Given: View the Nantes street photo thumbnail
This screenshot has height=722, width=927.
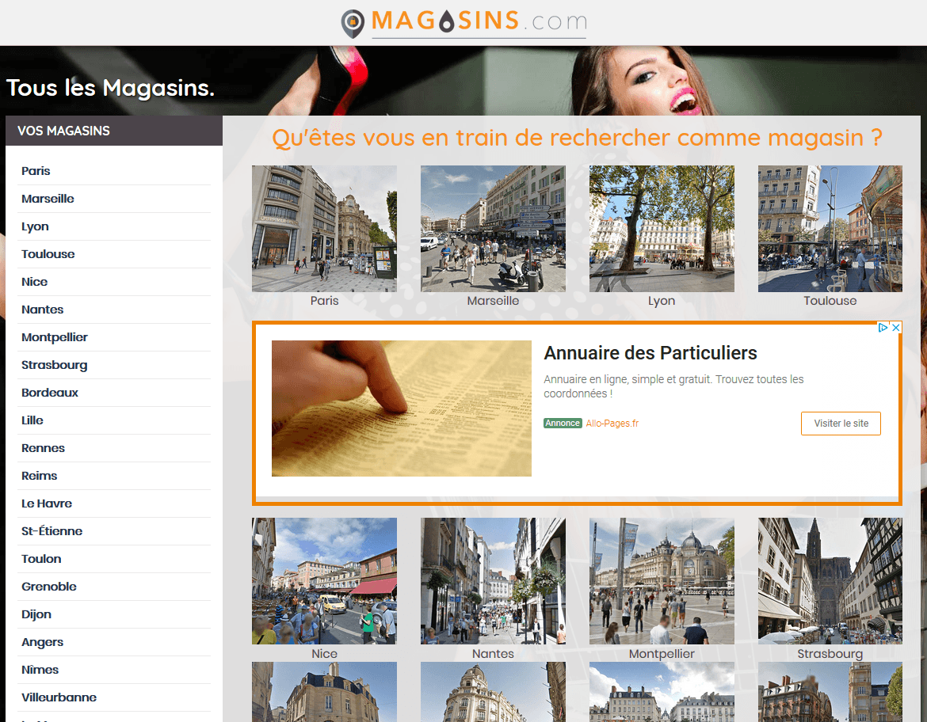Looking at the screenshot, I should pyautogui.click(x=493, y=581).
